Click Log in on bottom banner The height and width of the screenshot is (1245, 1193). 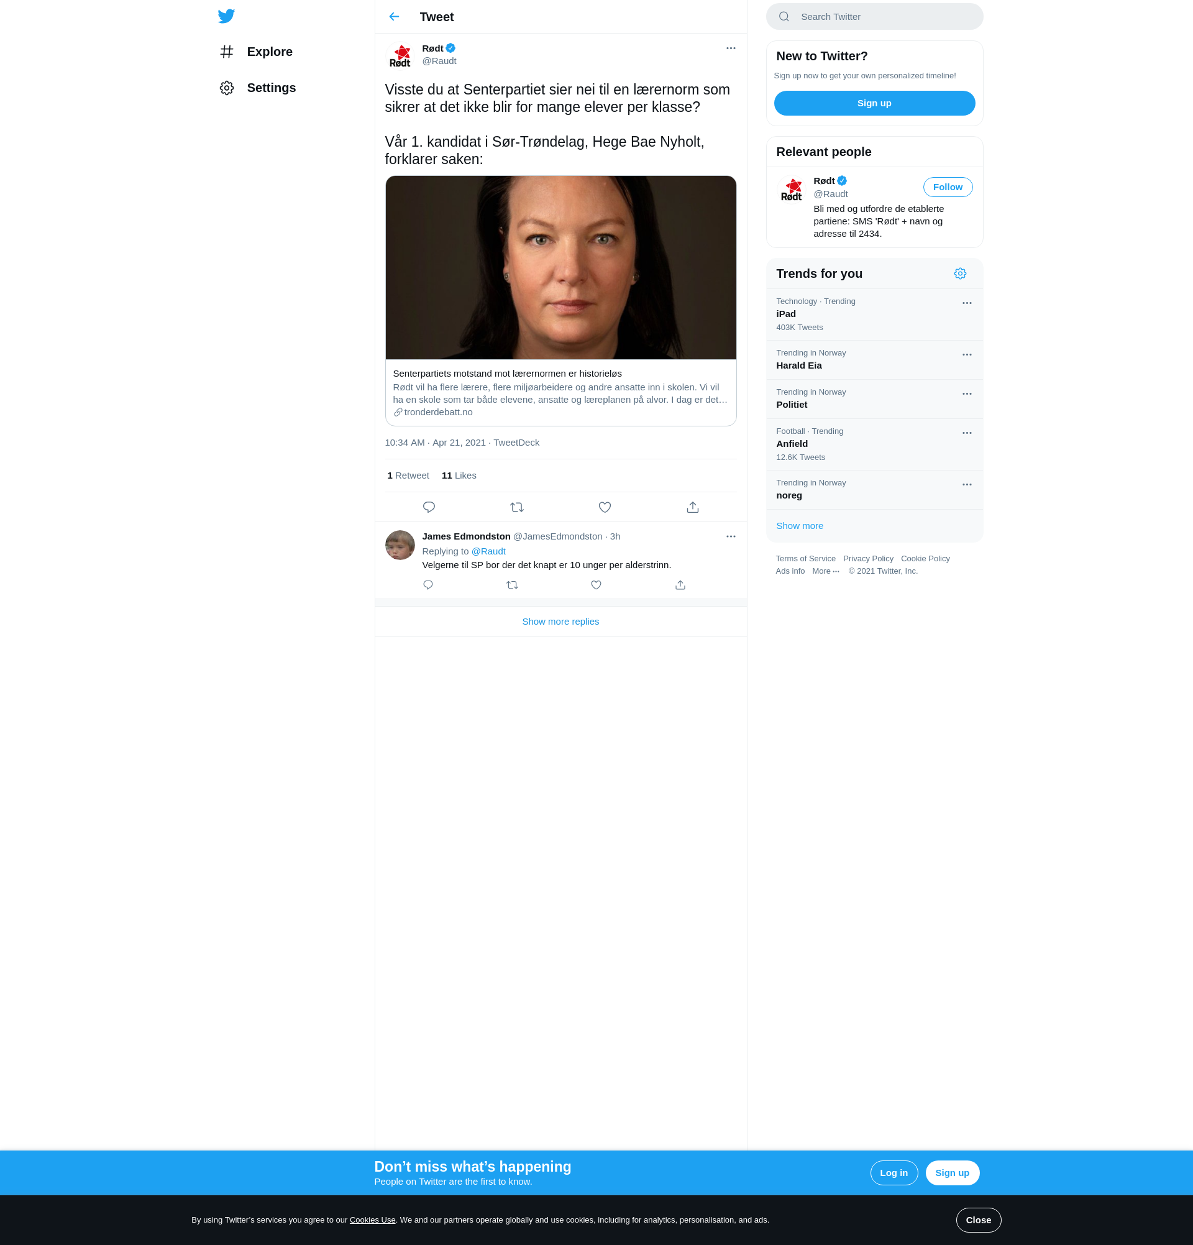894,1174
